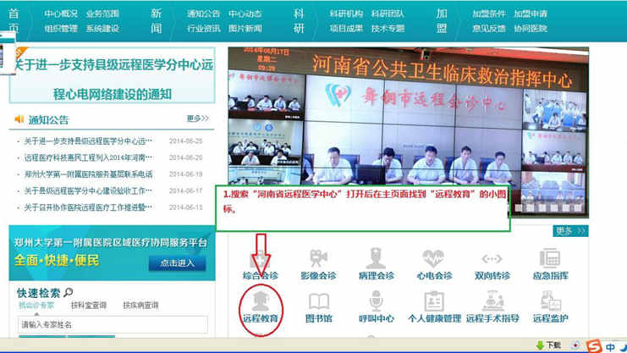The height and width of the screenshot is (353, 627).
Task: Focus the 请输入专家姓名 input field
Action: (x=113, y=324)
